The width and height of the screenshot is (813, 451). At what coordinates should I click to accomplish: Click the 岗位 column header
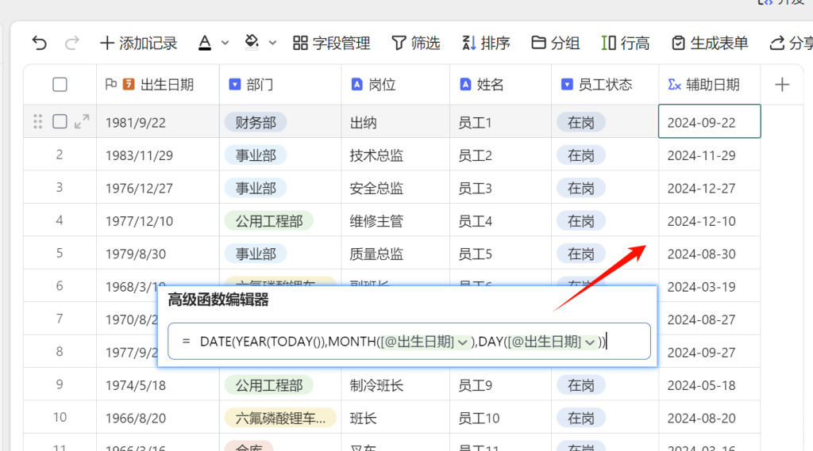(395, 84)
